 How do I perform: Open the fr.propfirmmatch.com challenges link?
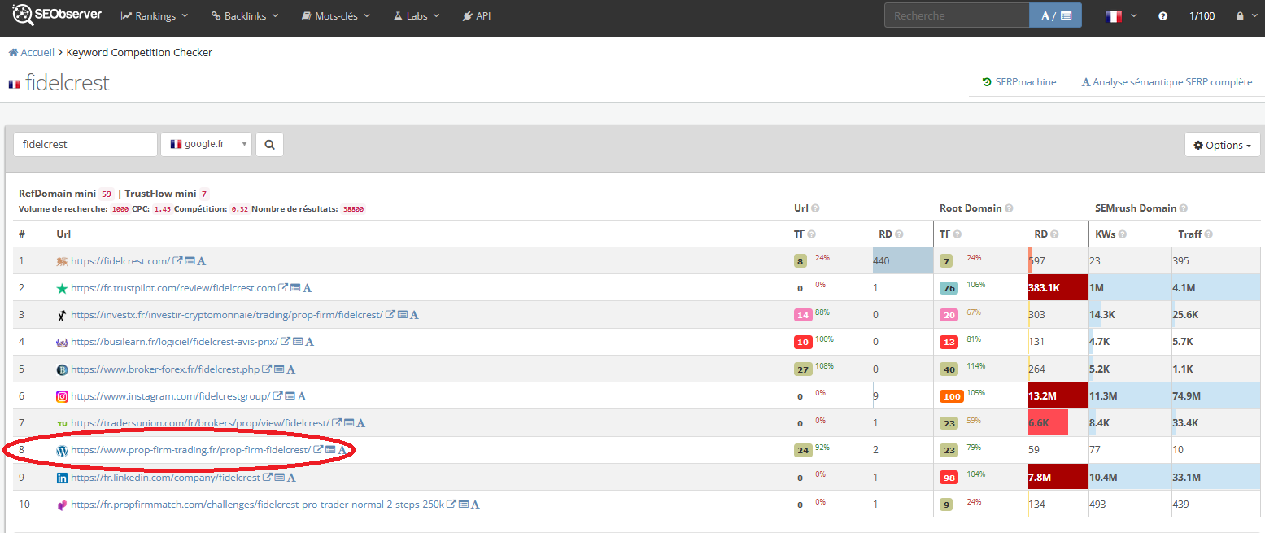(x=258, y=505)
